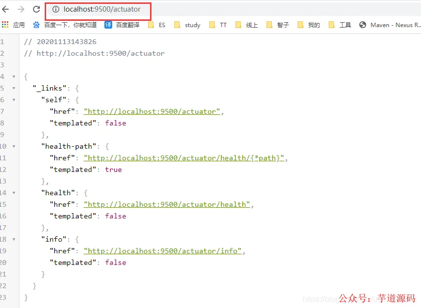421x308 pixels.
Task: Open the 线上 bookmark folder
Action: pos(247,25)
